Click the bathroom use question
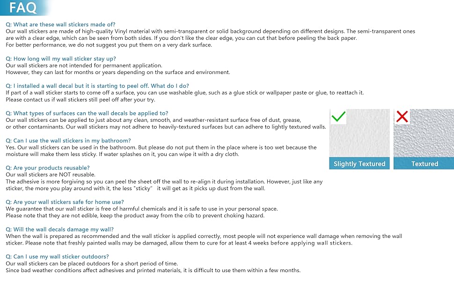This screenshot has height=281, width=454. 68,140
